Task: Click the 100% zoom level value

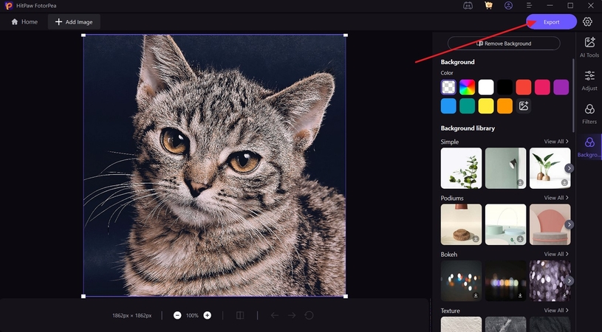Action: (192, 316)
